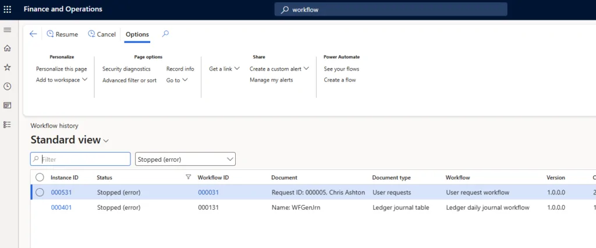
Task: Select the Options tab
Action: click(x=137, y=34)
